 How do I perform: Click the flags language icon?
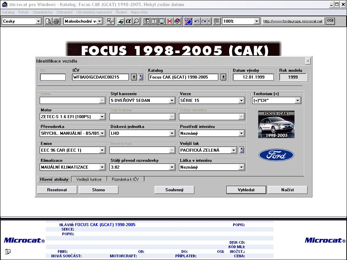tap(188, 21)
